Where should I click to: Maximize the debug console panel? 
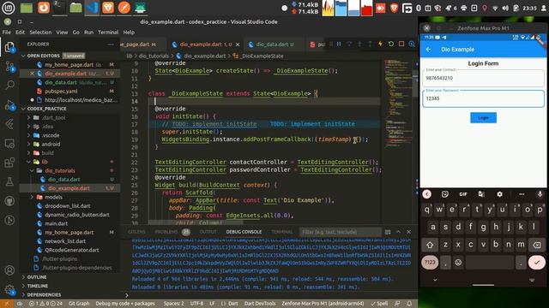398,232
